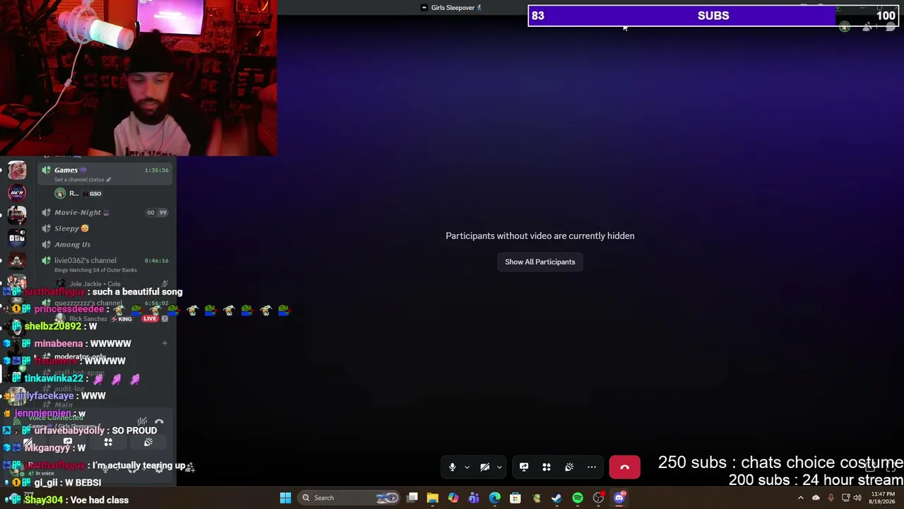Open microphone options arrow beside mic button
This screenshot has width=904, height=509.
pyautogui.click(x=467, y=467)
